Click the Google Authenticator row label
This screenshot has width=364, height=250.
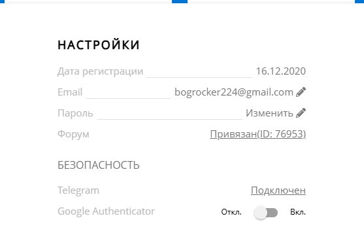106,211
